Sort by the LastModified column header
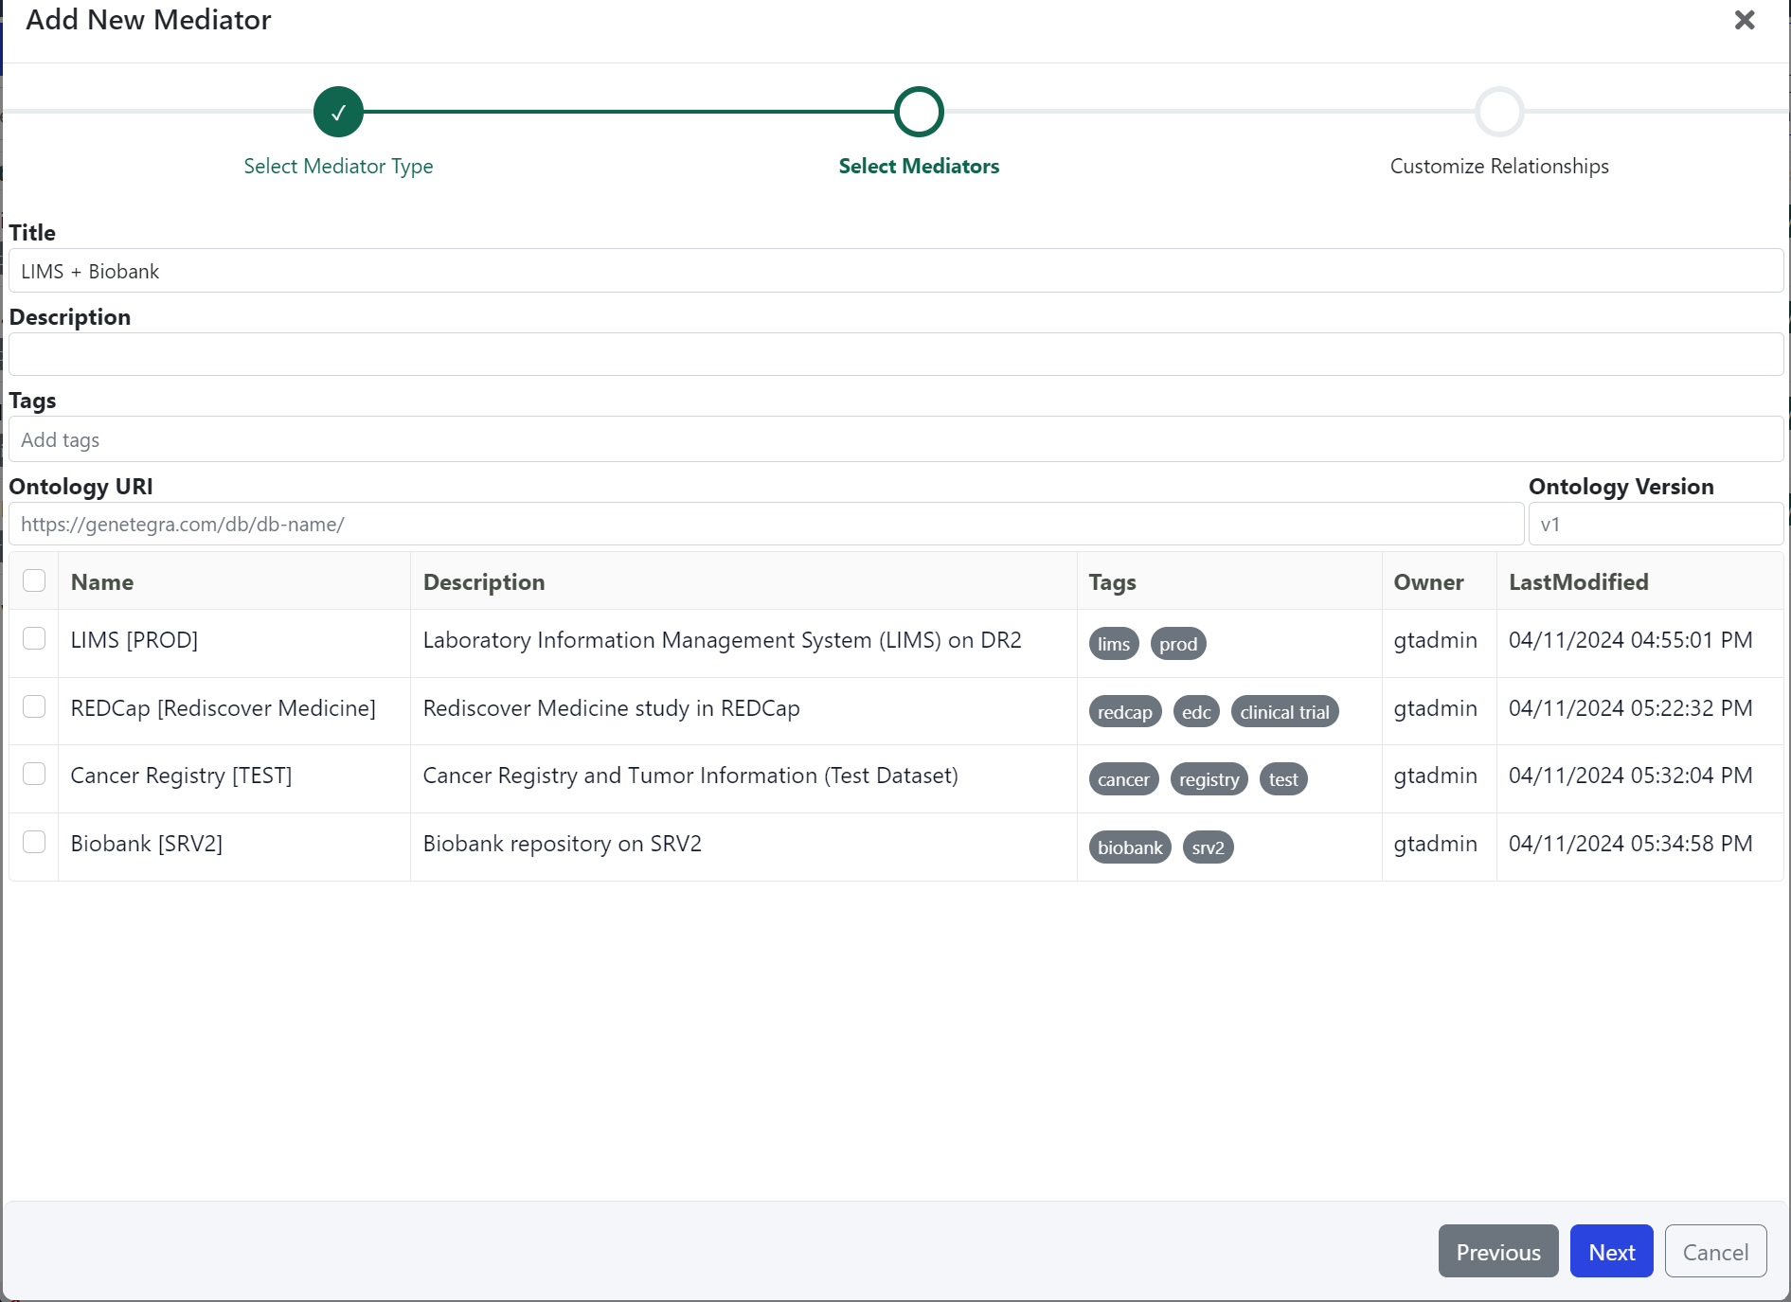 [1578, 582]
